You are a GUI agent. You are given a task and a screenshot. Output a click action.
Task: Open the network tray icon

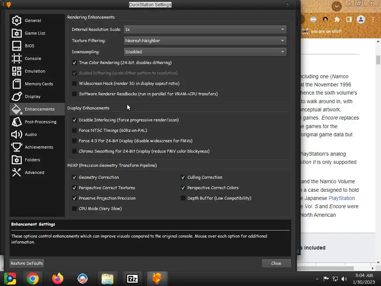click(335, 279)
